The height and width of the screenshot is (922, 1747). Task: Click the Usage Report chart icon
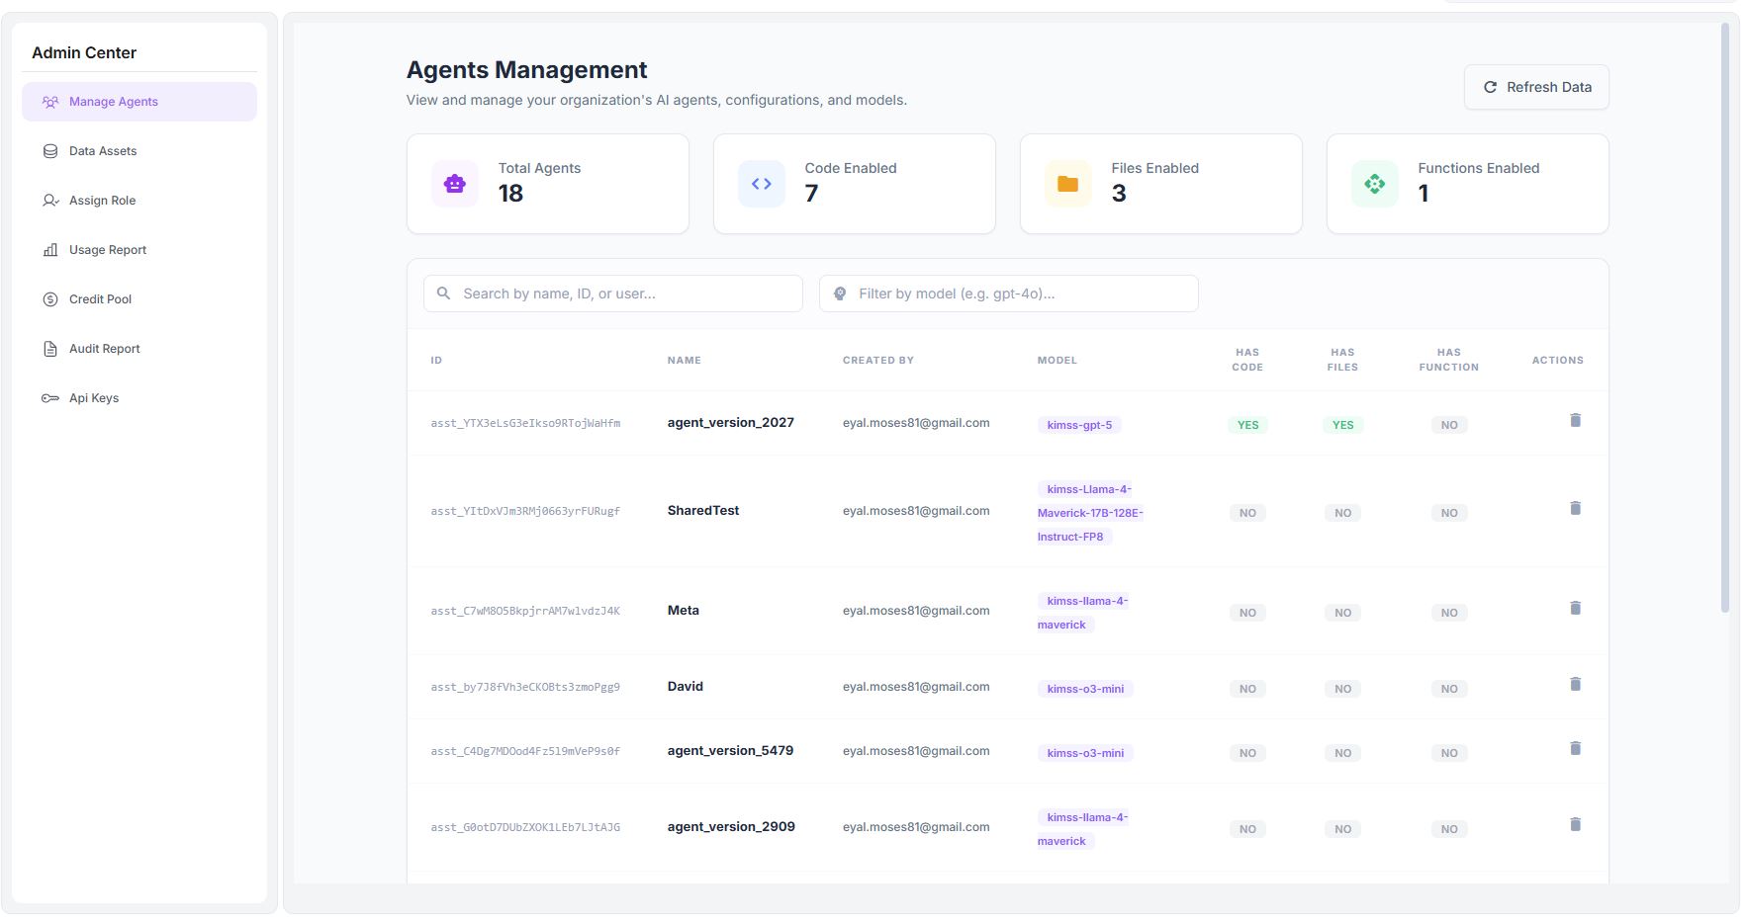pyautogui.click(x=49, y=249)
